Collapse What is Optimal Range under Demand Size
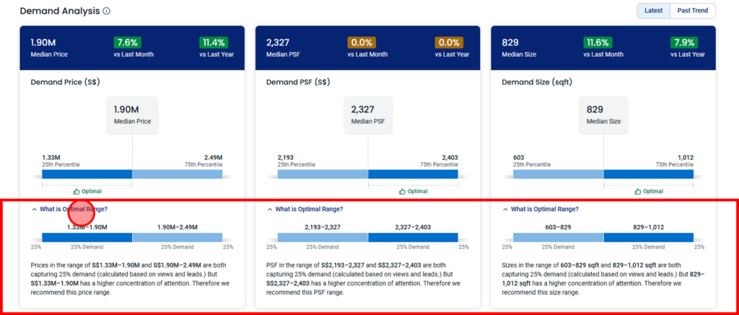Screen dimensions: 739x315 click(x=541, y=209)
